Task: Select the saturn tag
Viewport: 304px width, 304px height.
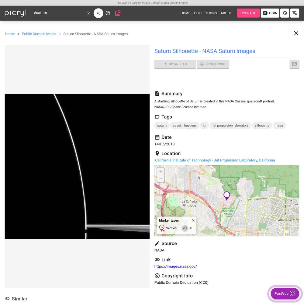Action: pos(162,126)
